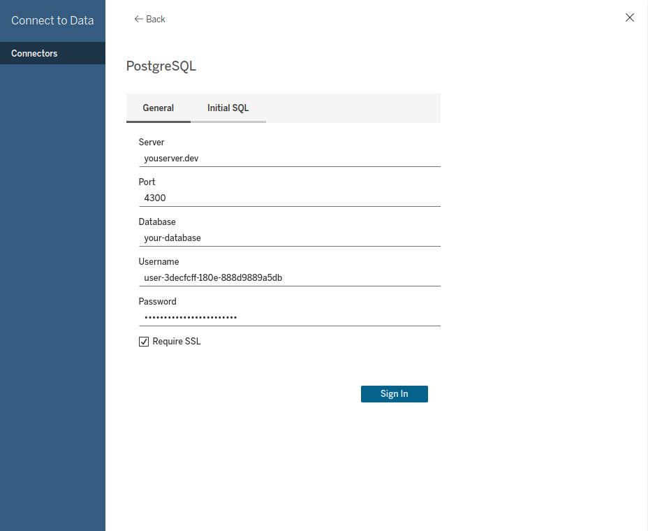The width and height of the screenshot is (648, 531).
Task: Click the Server field label
Action: coord(152,143)
